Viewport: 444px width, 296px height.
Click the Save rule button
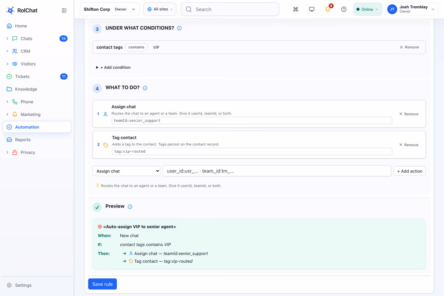click(102, 284)
